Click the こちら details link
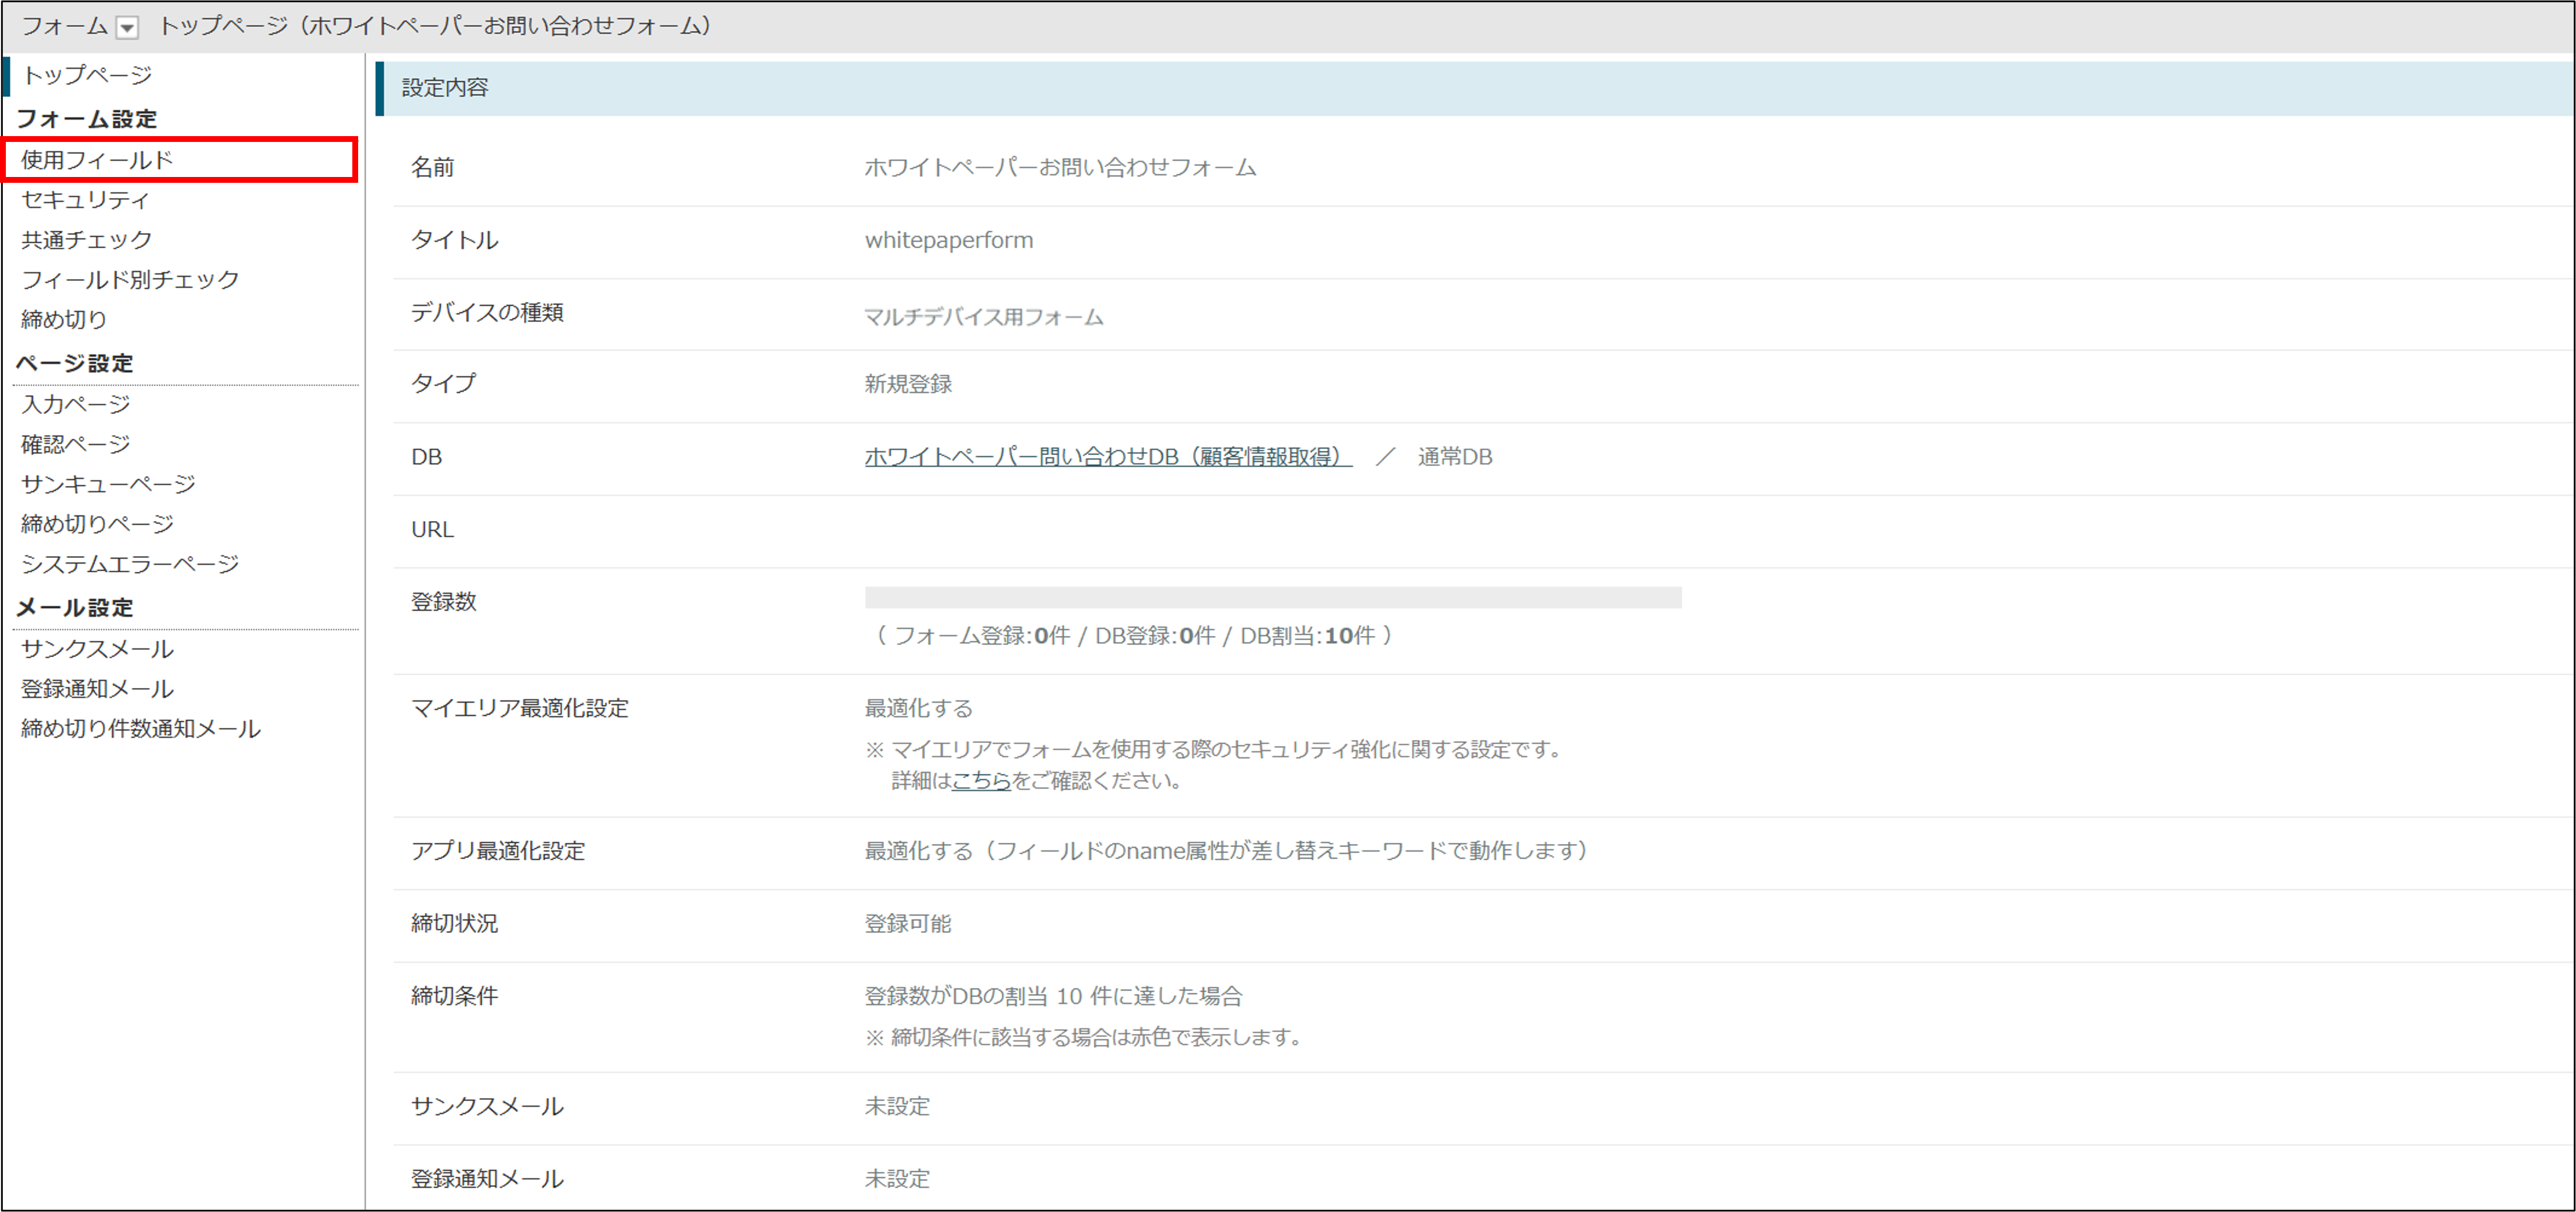Screen dimensions: 2576x1212 pyautogui.click(x=981, y=781)
